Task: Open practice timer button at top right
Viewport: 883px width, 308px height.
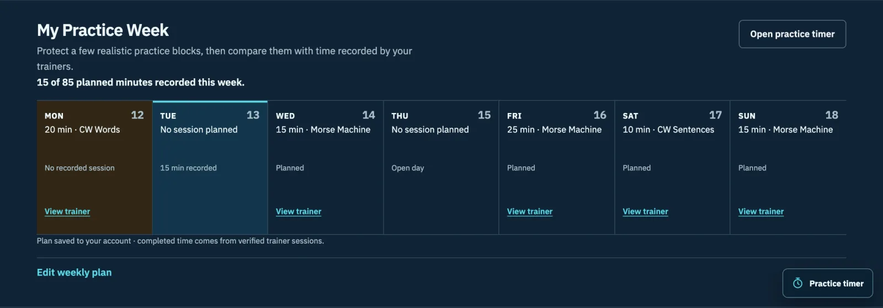Action: pos(792,34)
